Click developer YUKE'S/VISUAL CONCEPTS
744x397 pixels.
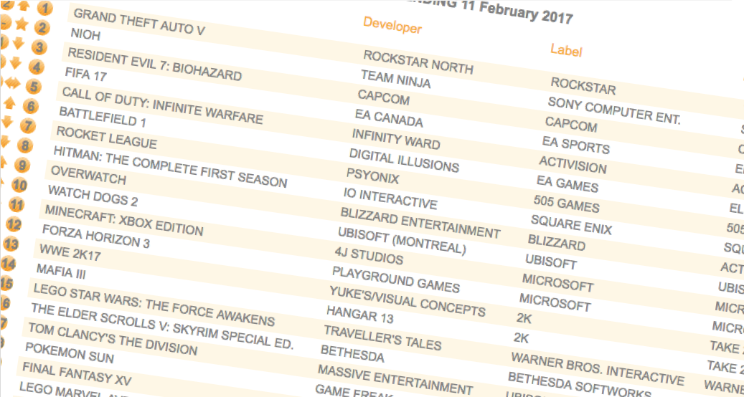pyautogui.click(x=407, y=302)
